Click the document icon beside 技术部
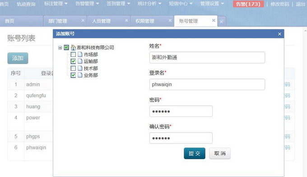The image size is (307, 177). (x=80, y=68)
